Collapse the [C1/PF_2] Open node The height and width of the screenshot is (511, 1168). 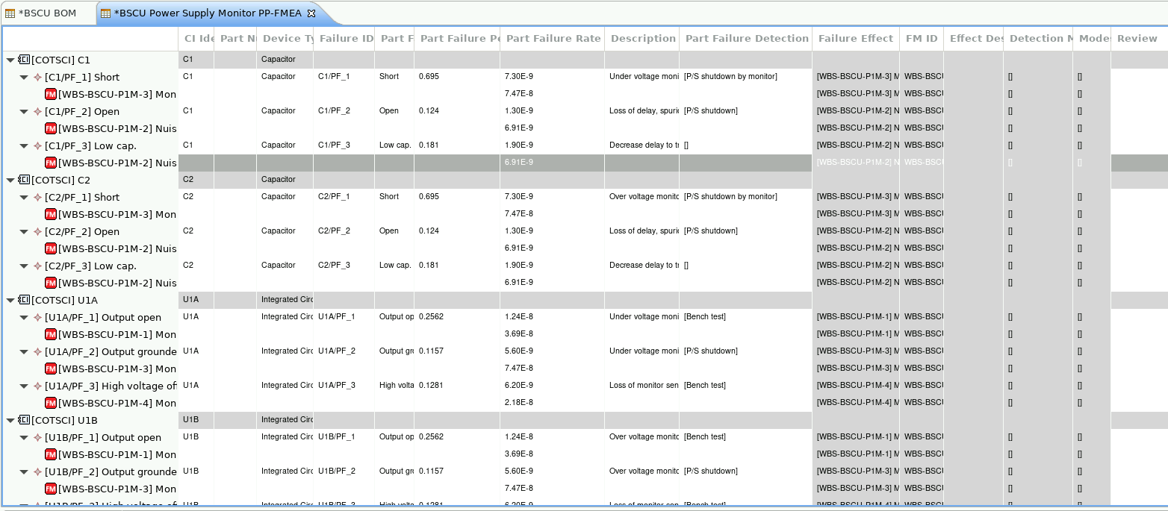[x=24, y=112]
